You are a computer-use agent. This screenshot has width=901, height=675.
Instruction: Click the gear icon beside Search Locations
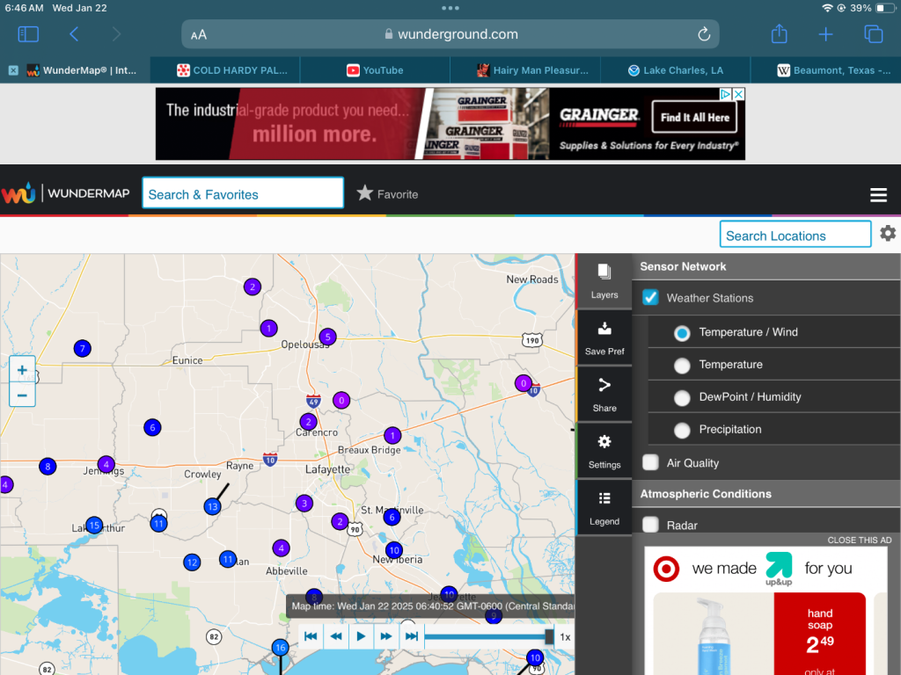(x=888, y=234)
